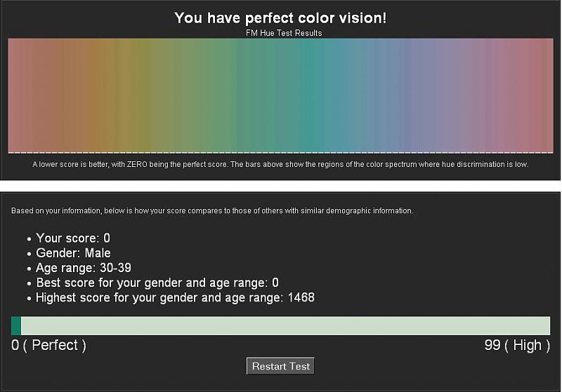Click the 'Age range: 30-39' list item

pos(84,268)
